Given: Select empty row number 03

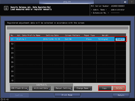Looking at the screenshot, I should coord(68,48).
